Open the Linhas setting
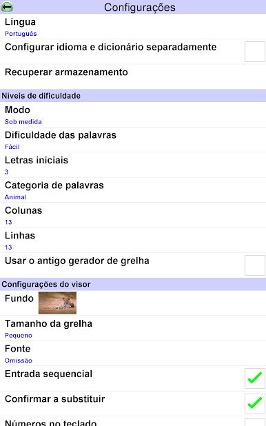 (x=133, y=240)
